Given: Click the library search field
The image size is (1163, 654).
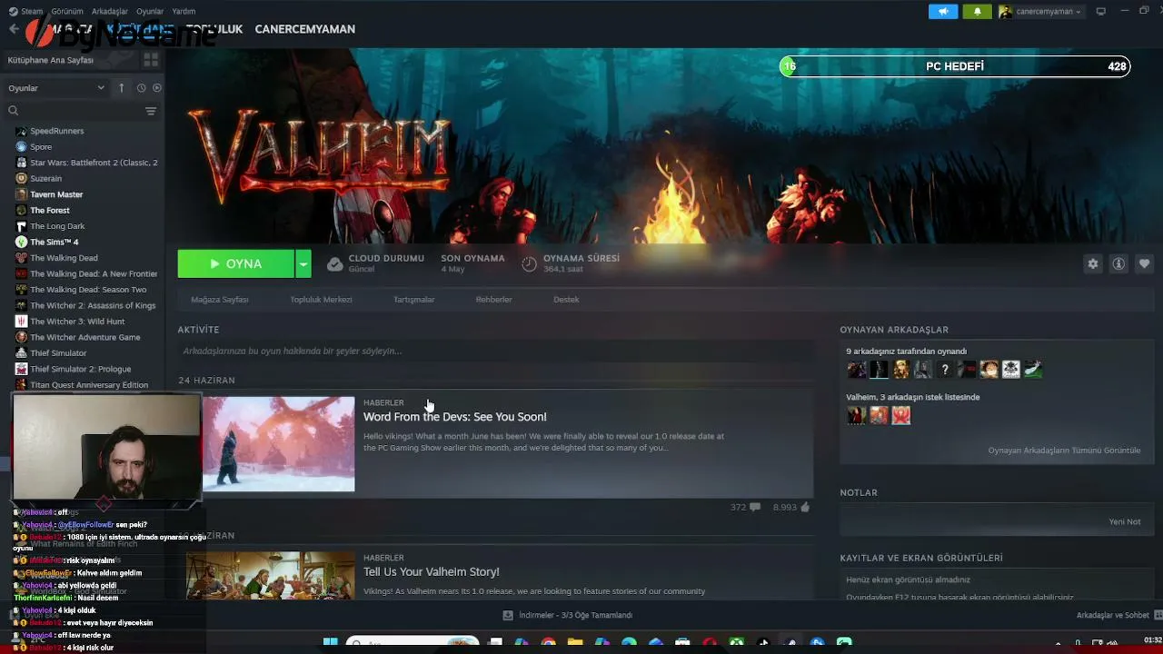Looking at the screenshot, I should (x=75, y=111).
